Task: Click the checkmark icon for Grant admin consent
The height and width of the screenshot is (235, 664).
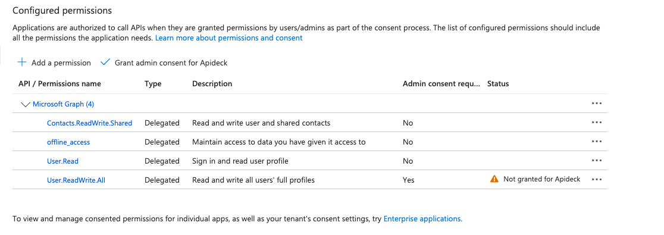Action: (x=105, y=62)
